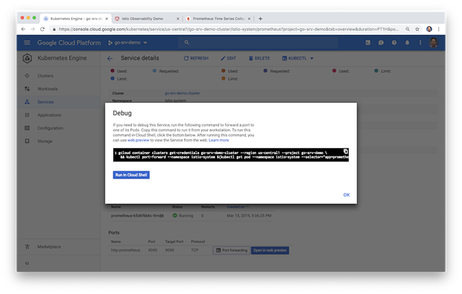Click the browser forward arrow
Image resolution: width=462 pixels, height=294 pixels.
click(x=33, y=29)
